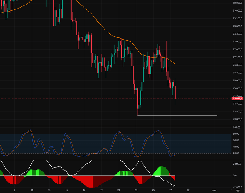Click the 20,00 stochastic scale label
Viewport: 245px width, 193px height.
click(x=236, y=153)
